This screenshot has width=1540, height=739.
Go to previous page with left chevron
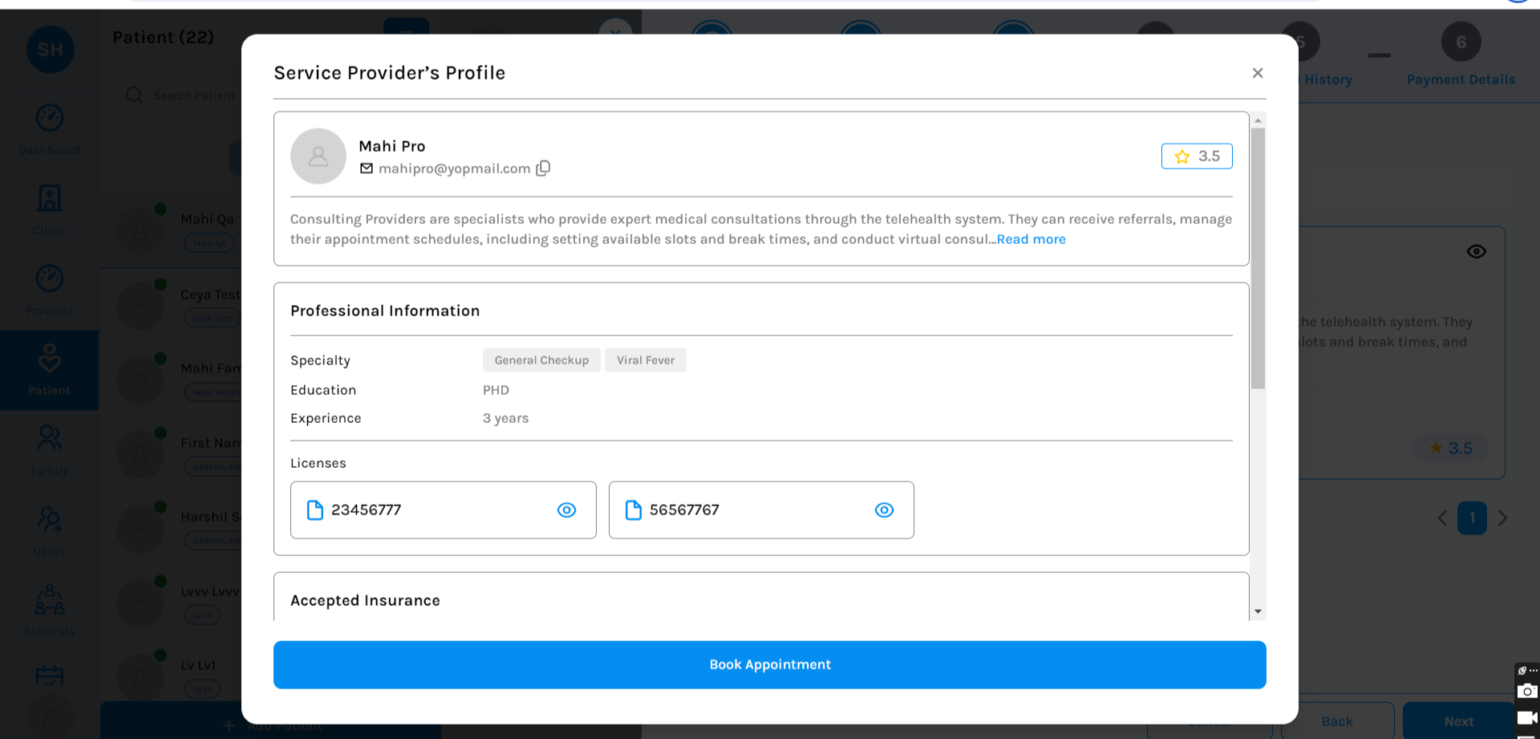coord(1442,518)
